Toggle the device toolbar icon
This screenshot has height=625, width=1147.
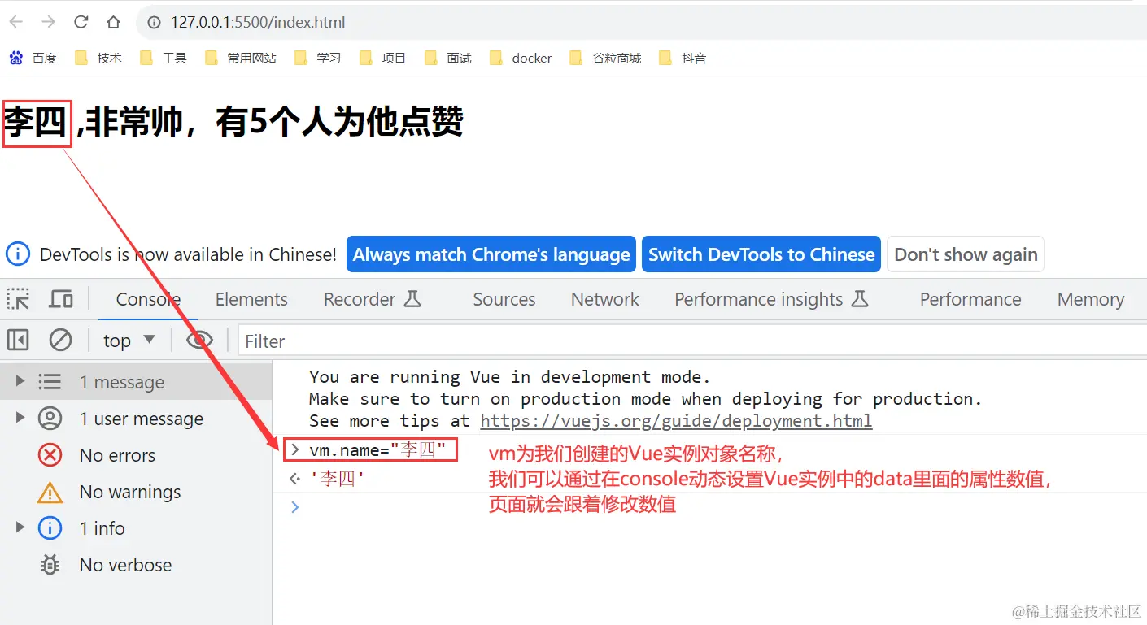click(x=61, y=299)
